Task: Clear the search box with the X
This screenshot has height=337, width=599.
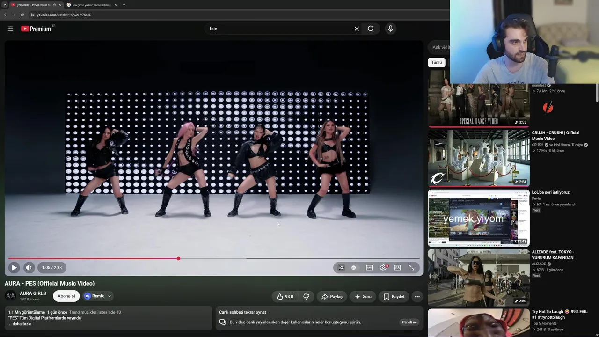Action: pyautogui.click(x=357, y=29)
